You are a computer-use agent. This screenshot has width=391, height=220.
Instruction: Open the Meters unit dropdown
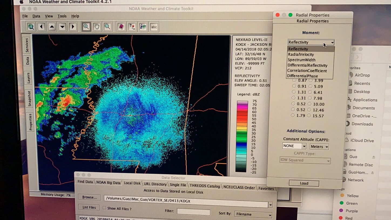319,147
